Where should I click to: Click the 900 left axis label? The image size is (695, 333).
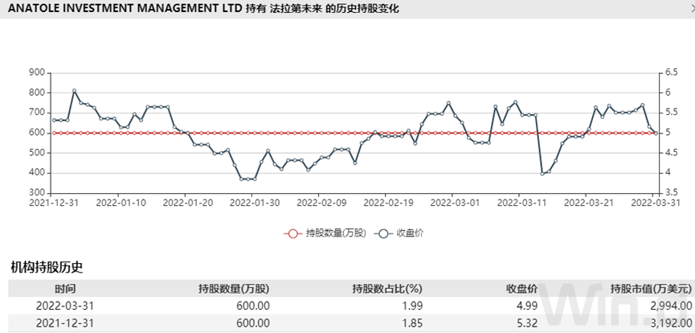[36, 73]
